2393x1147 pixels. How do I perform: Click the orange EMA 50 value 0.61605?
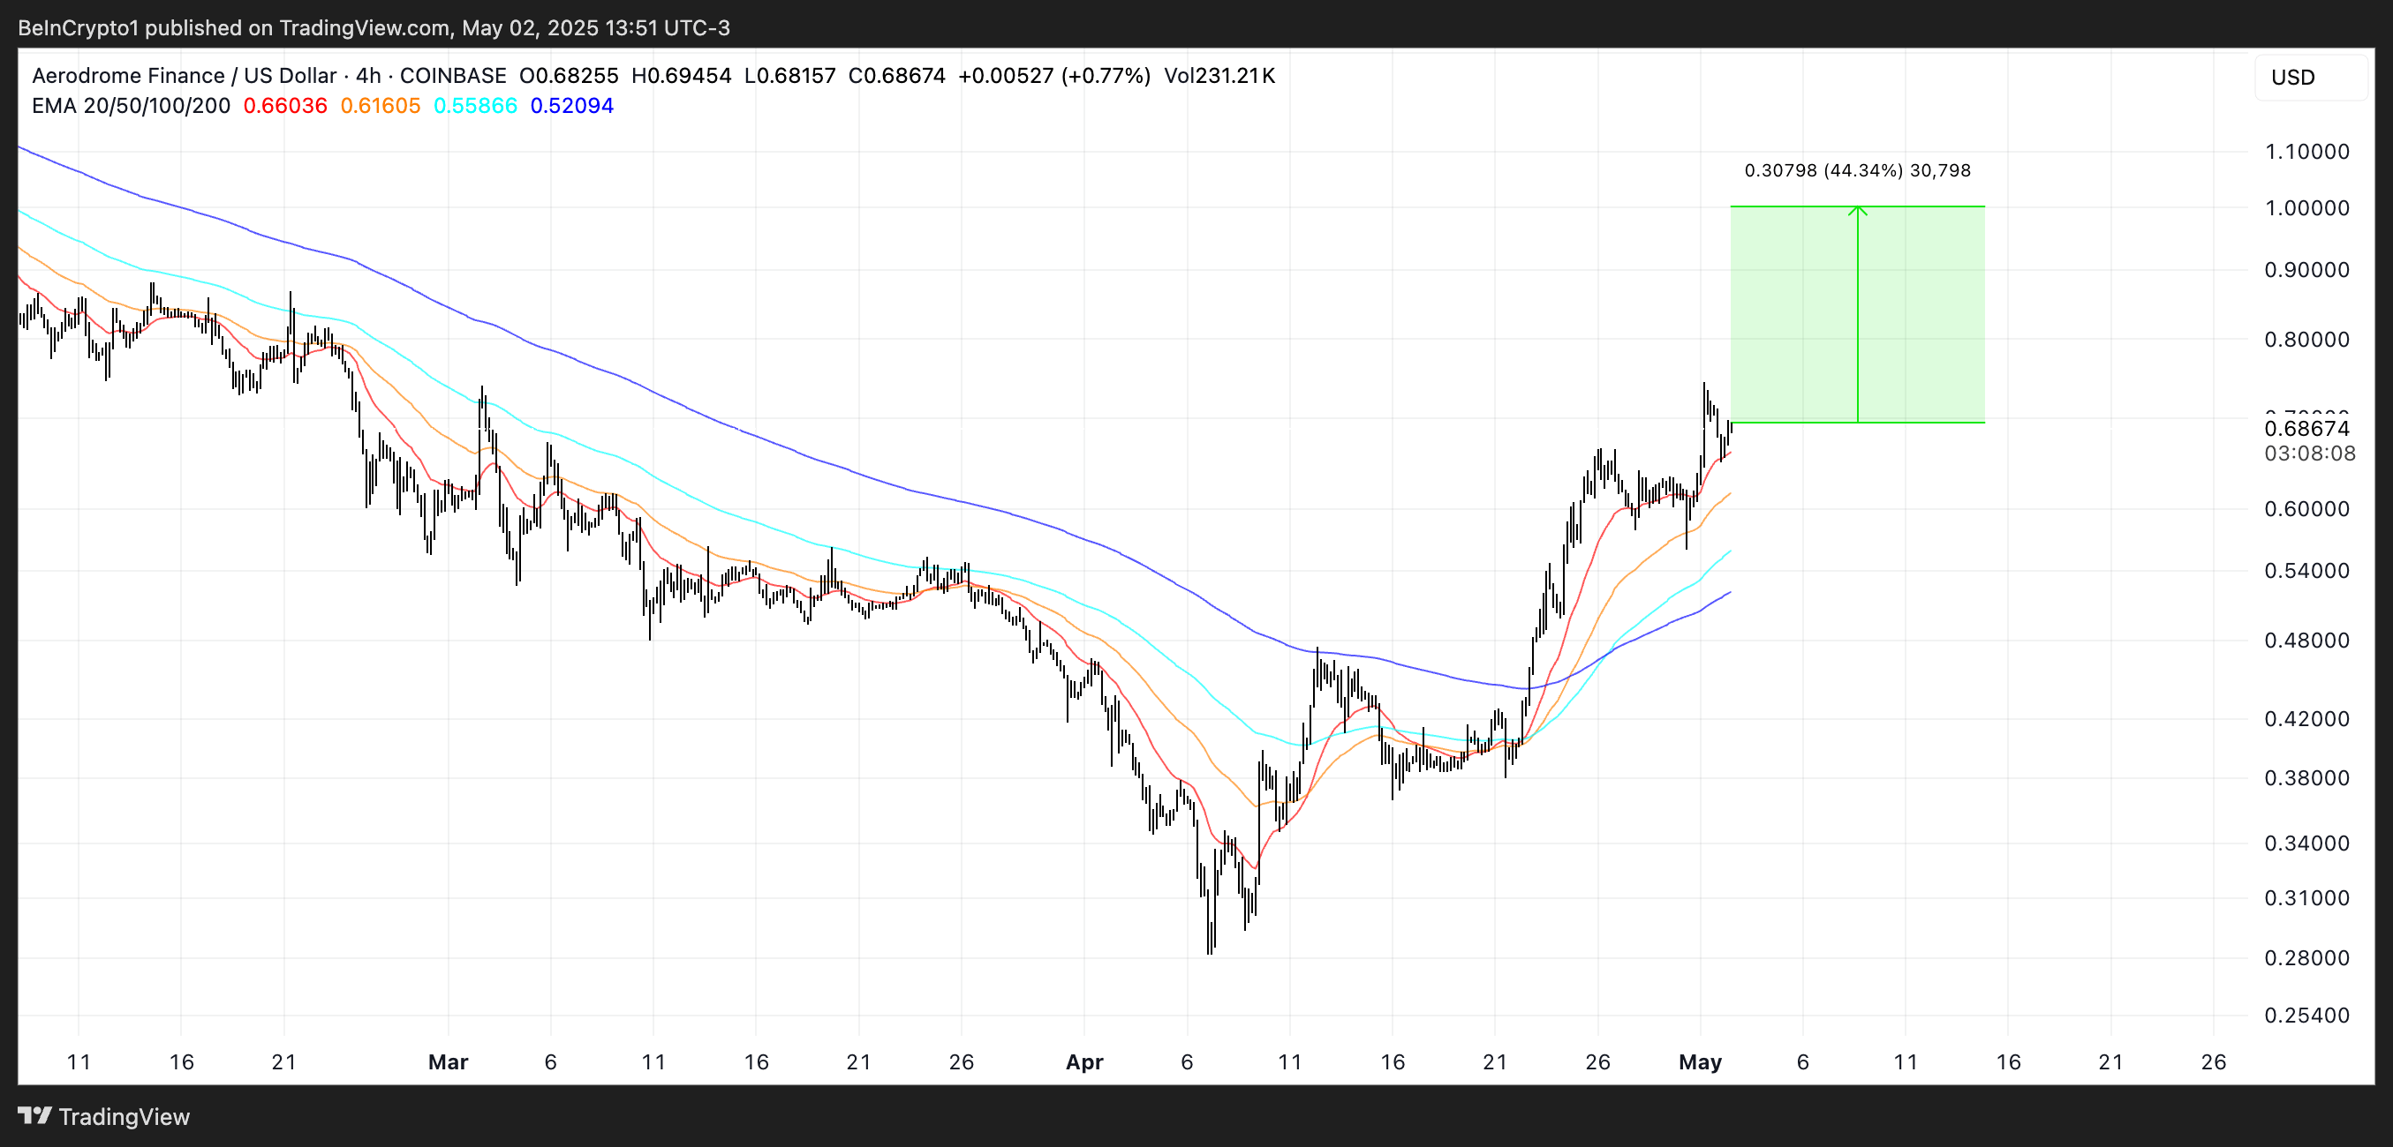[x=380, y=106]
